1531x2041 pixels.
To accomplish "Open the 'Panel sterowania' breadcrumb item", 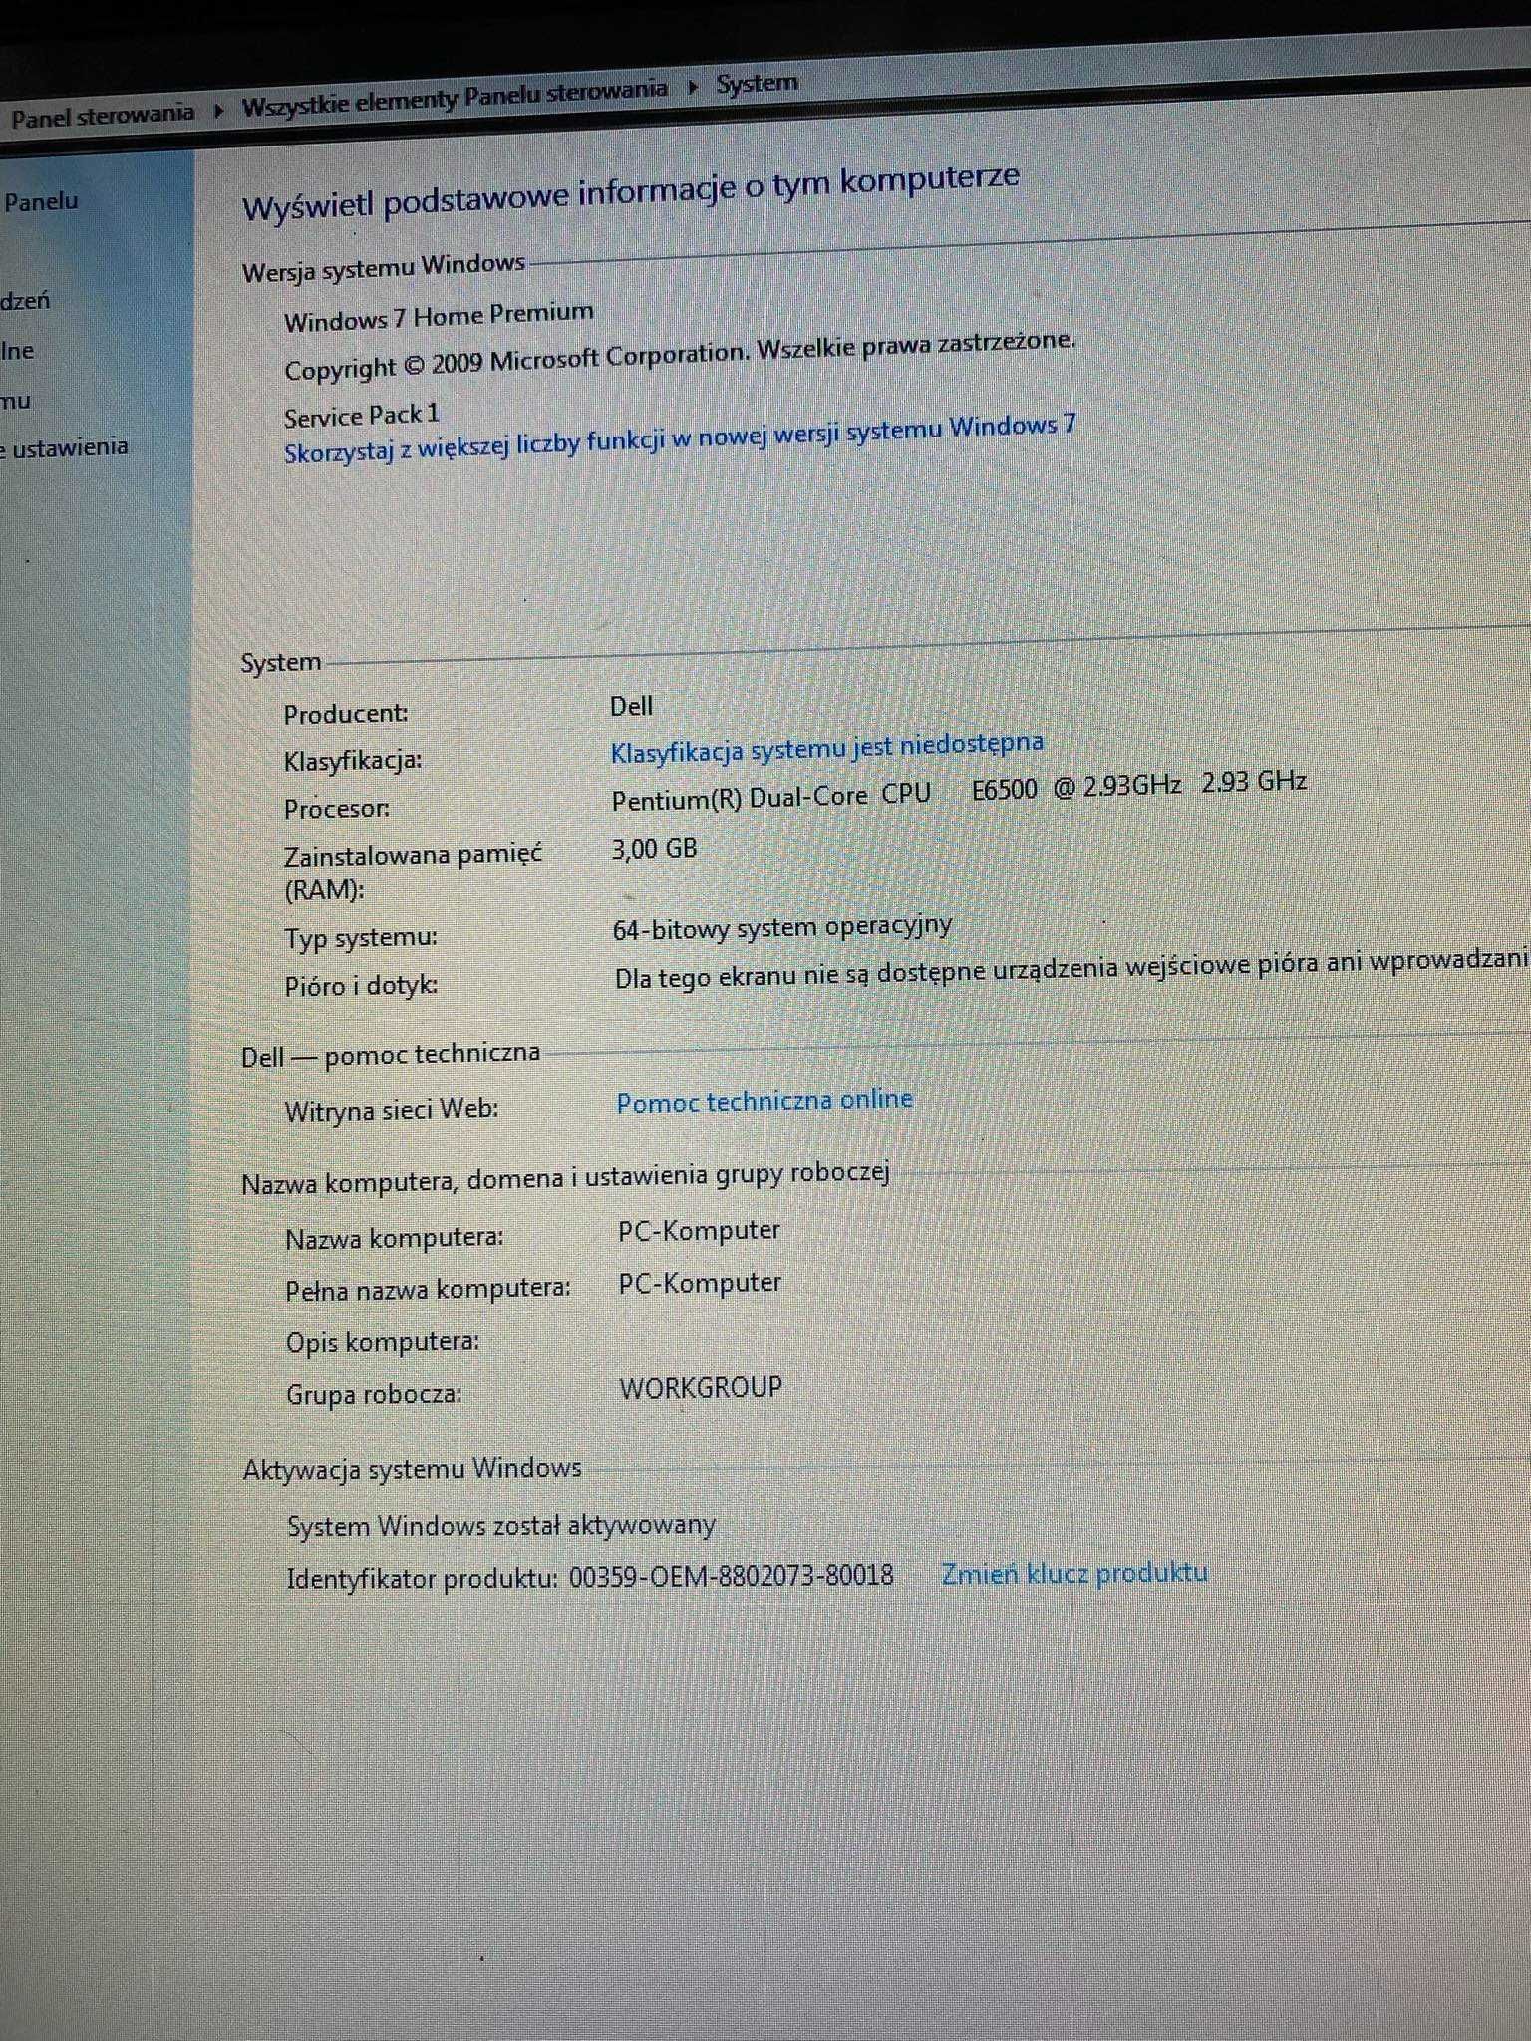I will (x=102, y=115).
